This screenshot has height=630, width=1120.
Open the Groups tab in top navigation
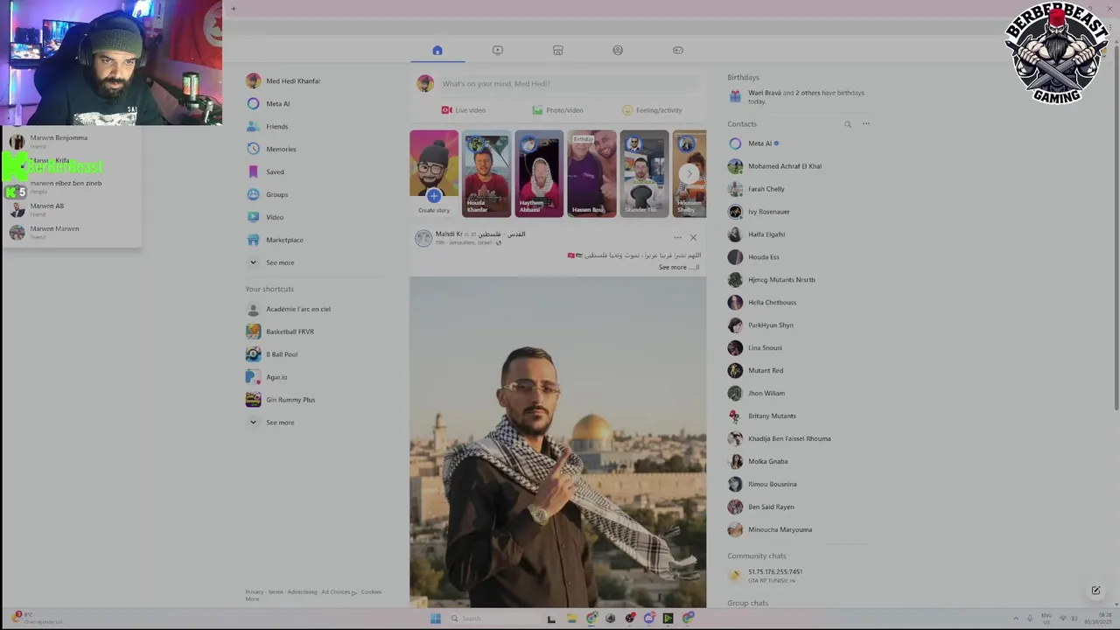click(618, 50)
